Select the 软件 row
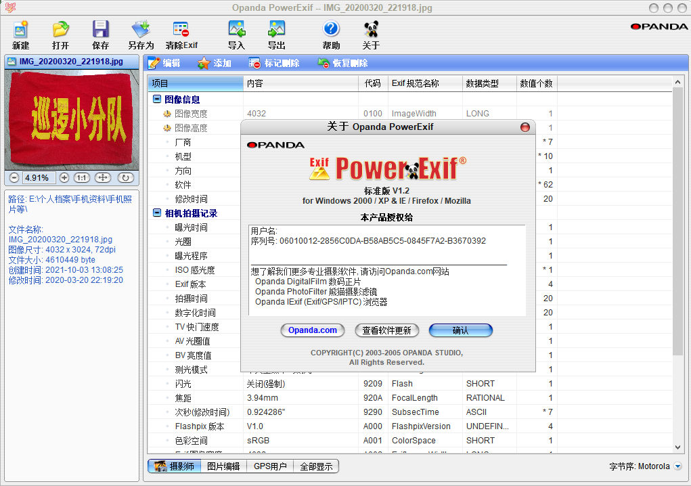 183,185
